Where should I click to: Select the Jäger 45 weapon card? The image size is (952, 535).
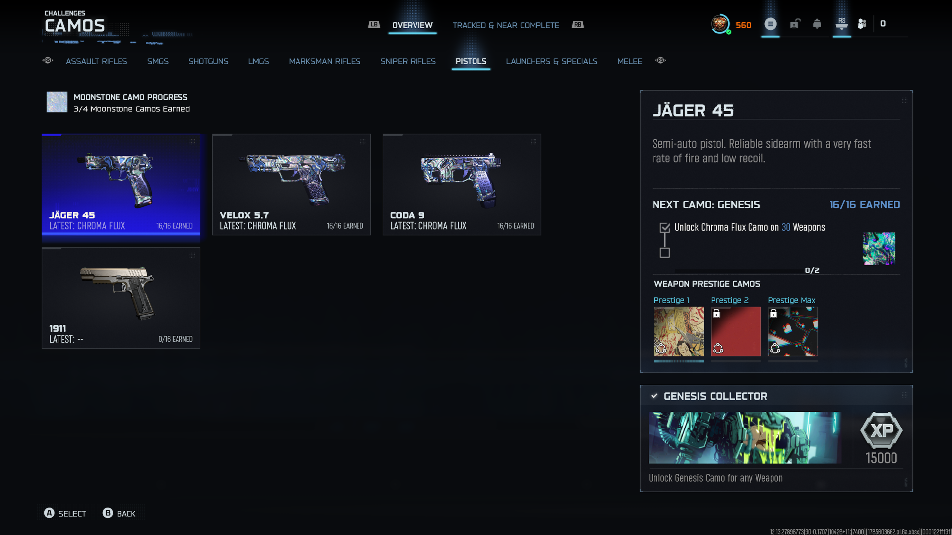pyautogui.click(x=121, y=184)
